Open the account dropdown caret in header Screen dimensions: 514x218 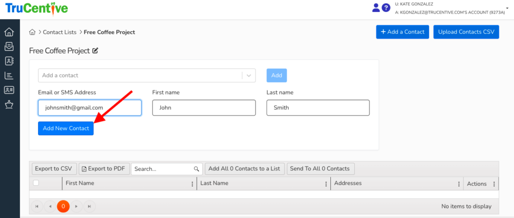point(507,8)
